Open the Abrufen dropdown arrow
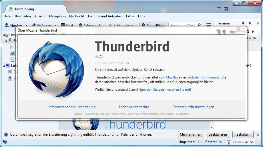This screenshot has width=263, height=147. [26, 25]
